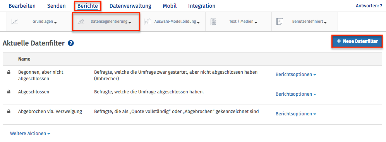This screenshot has height=142, width=386.
Task: Open the Senden tab
Action: click(x=57, y=6)
